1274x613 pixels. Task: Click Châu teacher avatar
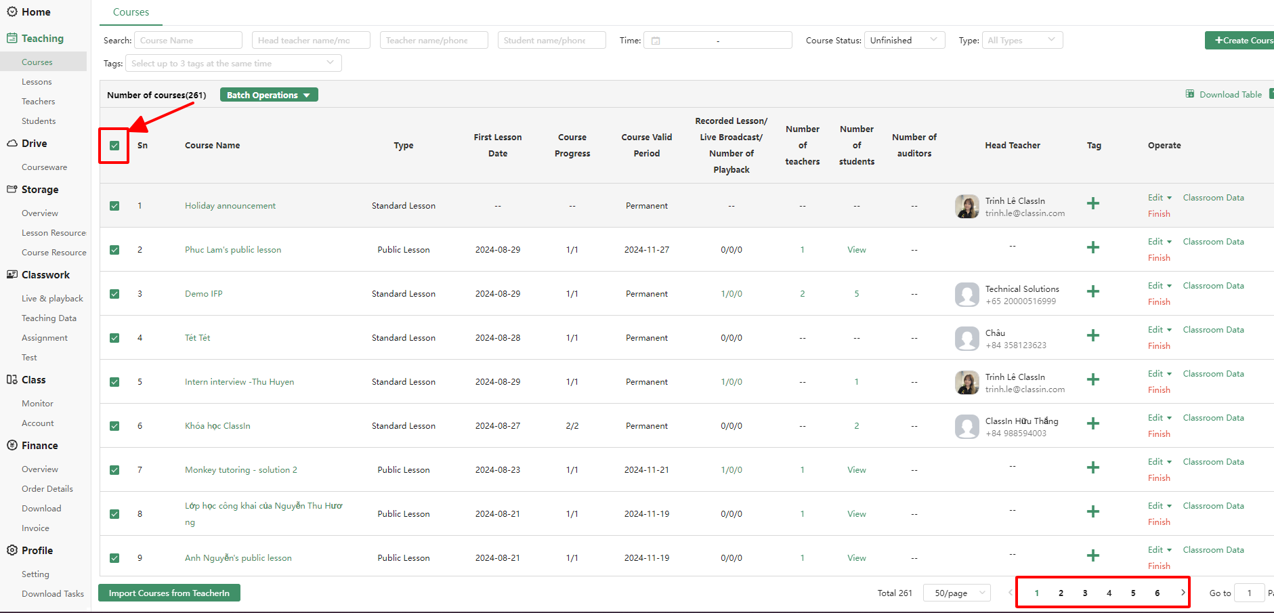pyautogui.click(x=967, y=339)
